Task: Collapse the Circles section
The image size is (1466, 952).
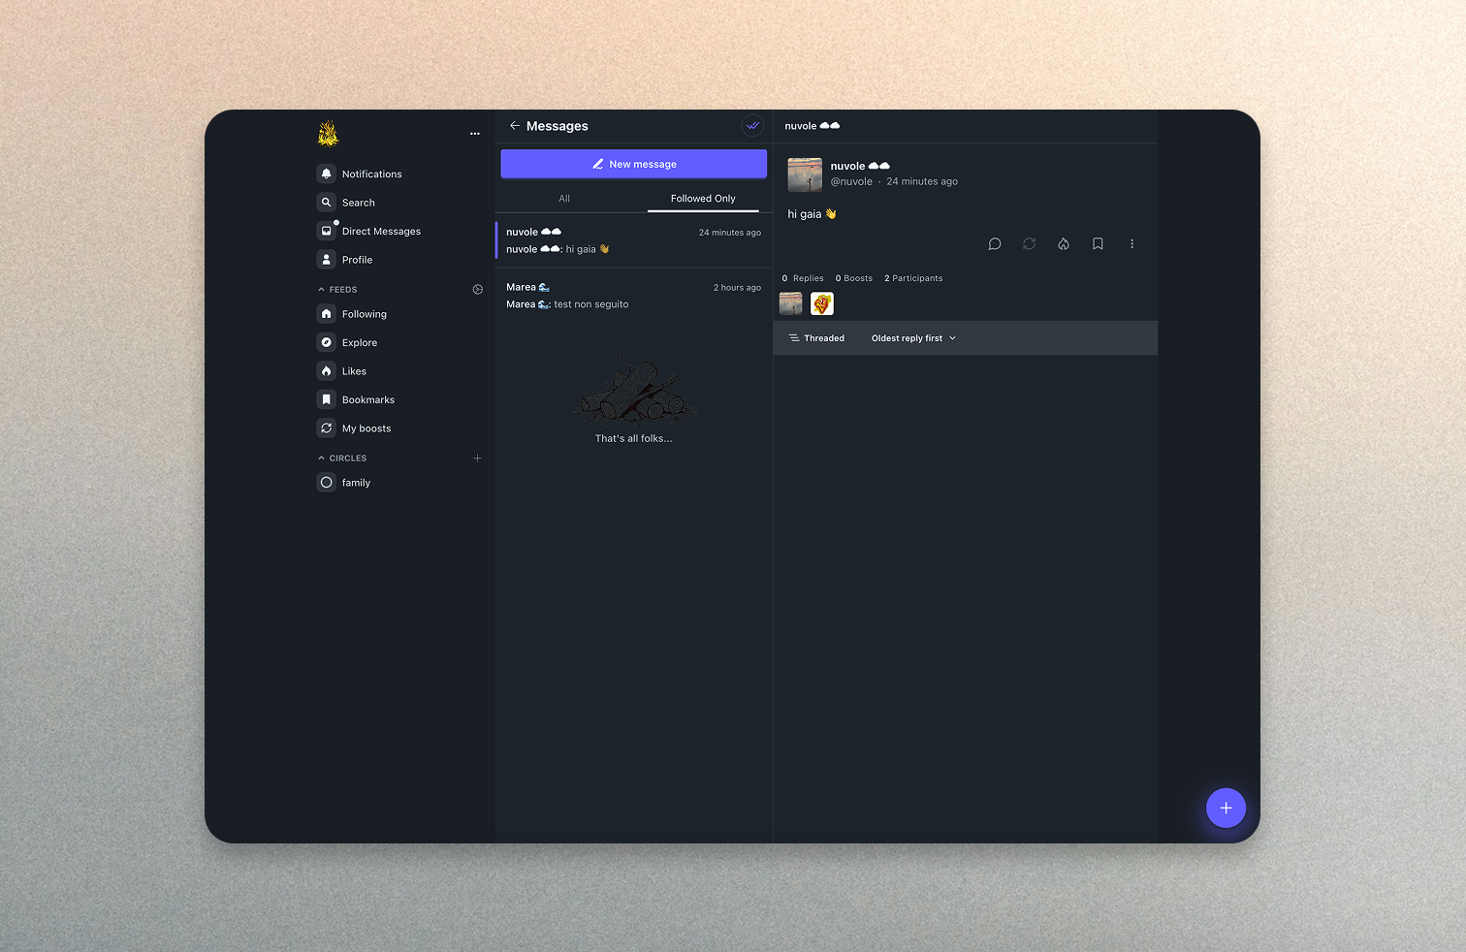Action: [x=322, y=459]
